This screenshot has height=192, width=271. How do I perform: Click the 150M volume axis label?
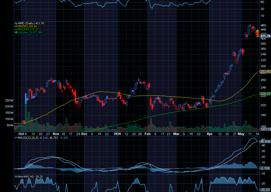pyautogui.click(x=9, y=113)
